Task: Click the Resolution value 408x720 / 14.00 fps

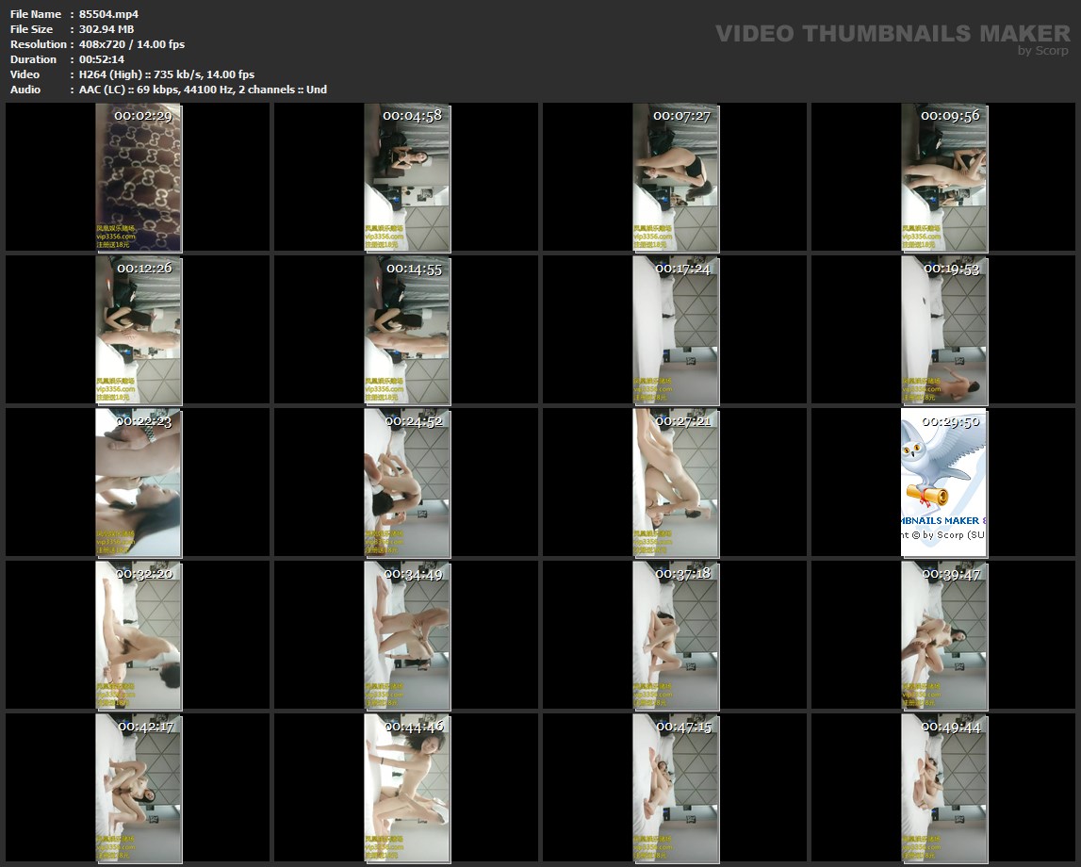Action: 132,44
